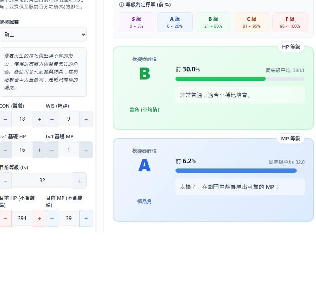Click the HP 等級 tab label
Screen dimensions: 316x293
click(291, 47)
